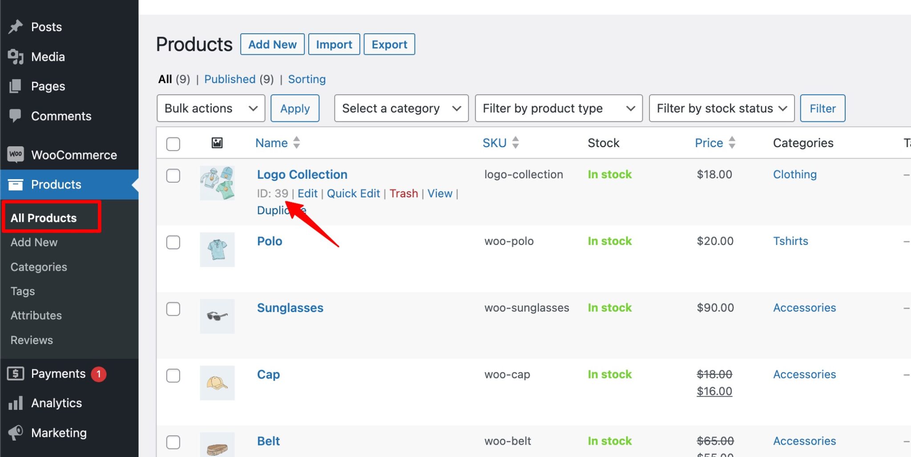The height and width of the screenshot is (457, 911).
Task: Click the Comments speech bubble icon
Action: pos(16,116)
